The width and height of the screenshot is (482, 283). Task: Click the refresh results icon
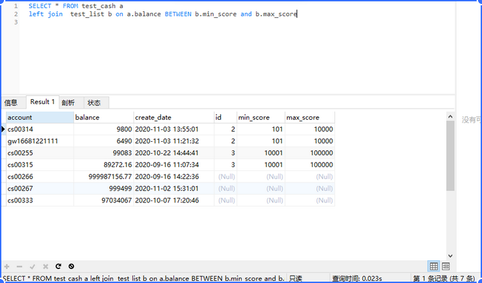pos(58,266)
